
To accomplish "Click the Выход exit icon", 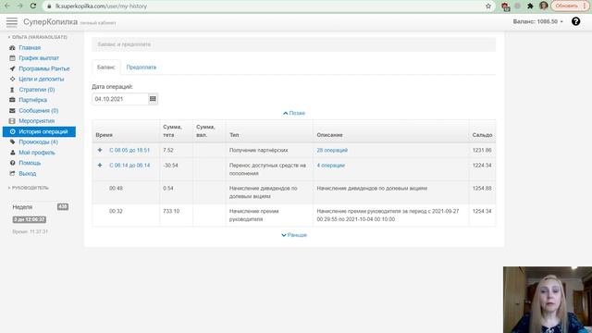I will [12, 173].
